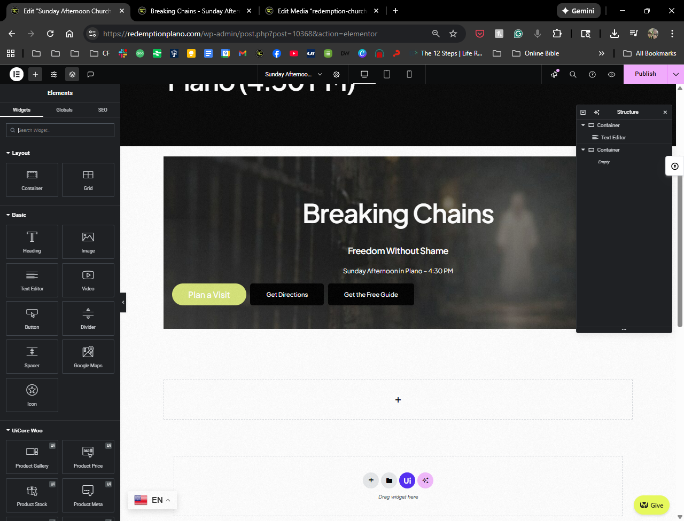Pick the Divider widget
Viewport: 684px width, 521px height.
coord(88,318)
